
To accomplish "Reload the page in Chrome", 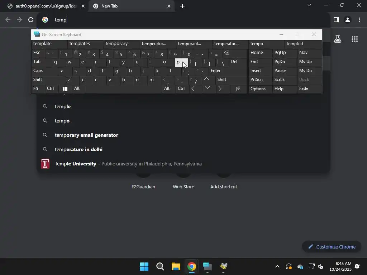I will pyautogui.click(x=31, y=20).
